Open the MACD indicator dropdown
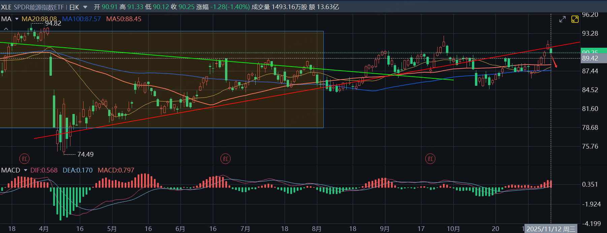Viewport: 607px width, 233px height. 26,170
